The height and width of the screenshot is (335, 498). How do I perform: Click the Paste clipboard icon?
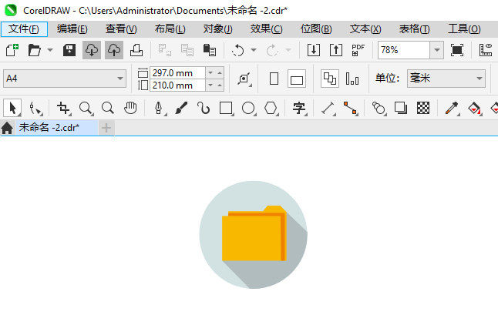point(210,50)
